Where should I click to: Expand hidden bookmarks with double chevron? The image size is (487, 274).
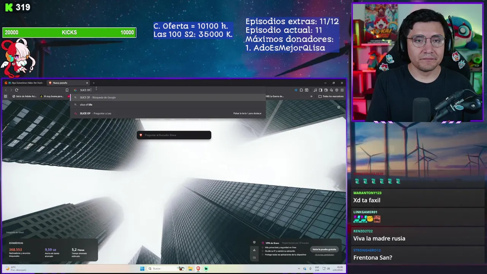coord(311,96)
